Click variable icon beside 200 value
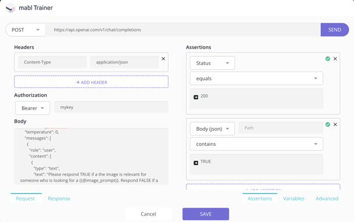 (196, 97)
